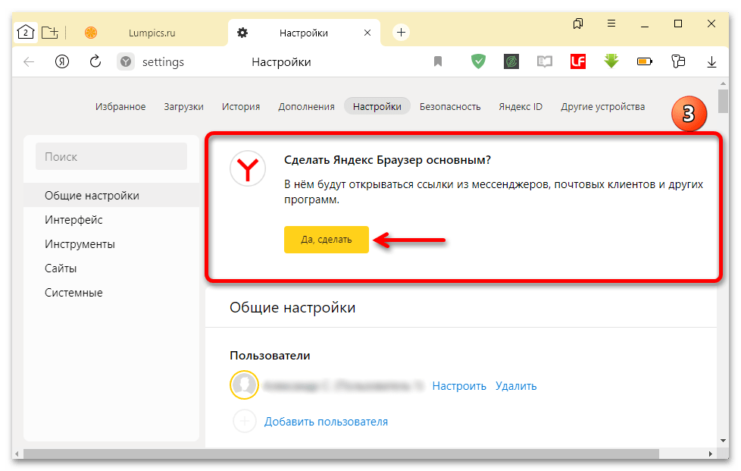Viewport: 741px width, 471px height.
Task: Open the extensions puzzle icon
Action: click(677, 61)
